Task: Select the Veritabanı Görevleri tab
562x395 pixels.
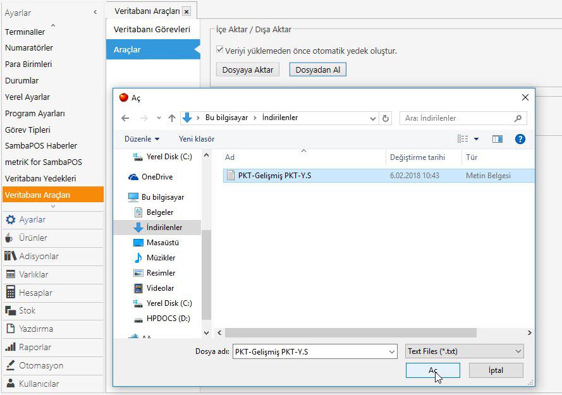Action: 152,30
